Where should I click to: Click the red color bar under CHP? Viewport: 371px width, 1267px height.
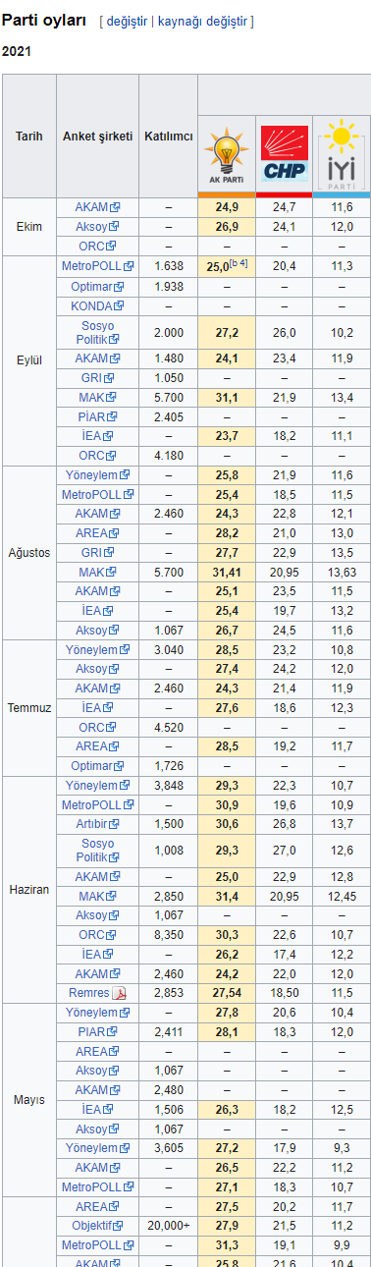click(x=284, y=194)
